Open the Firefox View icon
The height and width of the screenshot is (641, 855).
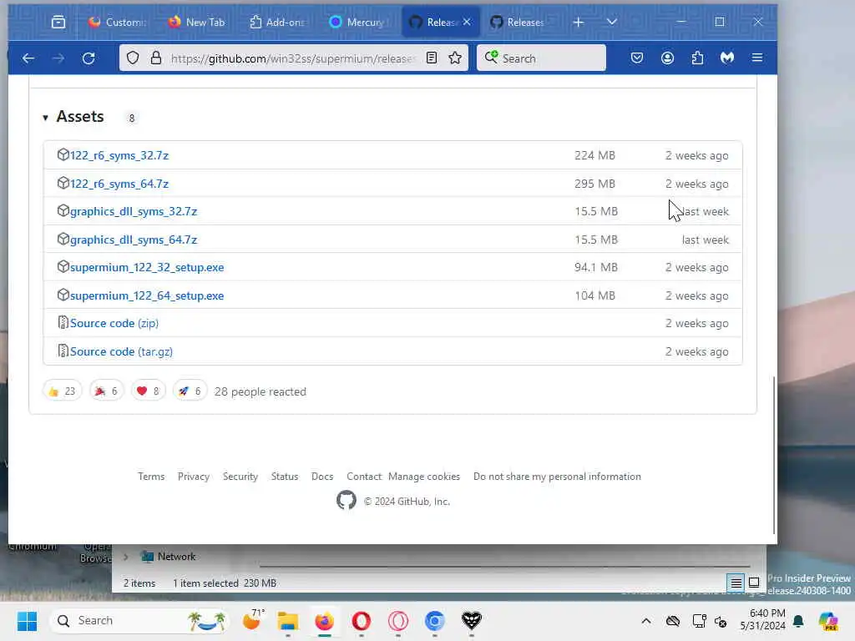pyautogui.click(x=58, y=22)
